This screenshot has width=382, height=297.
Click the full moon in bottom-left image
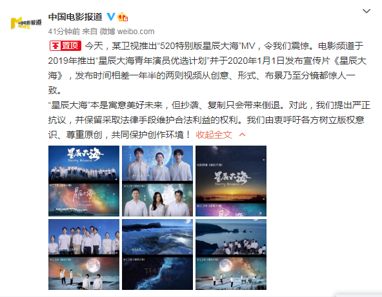coord(93,266)
